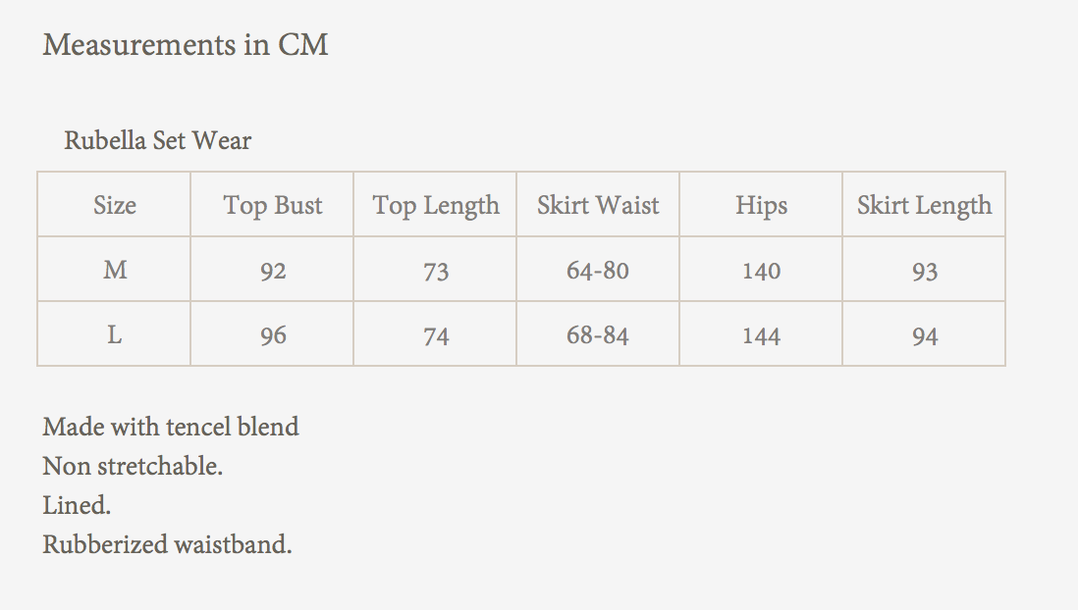Click the 'Made with tencel blend' text
The width and height of the screenshot is (1078, 610).
coord(171,427)
